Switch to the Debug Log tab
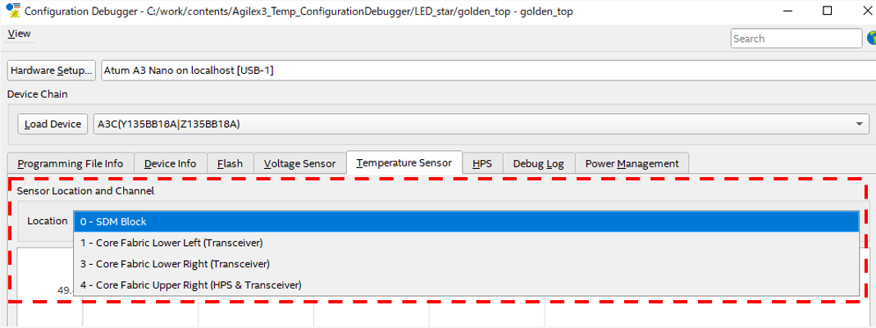Screen dimensions: 876x328 [x=538, y=163]
